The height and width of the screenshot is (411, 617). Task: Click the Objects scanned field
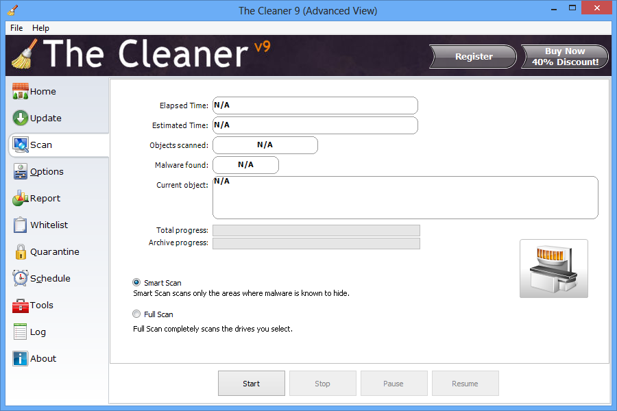coord(265,145)
